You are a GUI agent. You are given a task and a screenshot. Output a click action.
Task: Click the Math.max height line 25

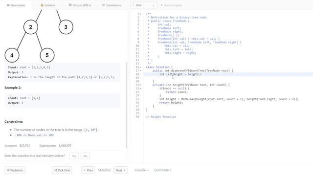(229, 99)
